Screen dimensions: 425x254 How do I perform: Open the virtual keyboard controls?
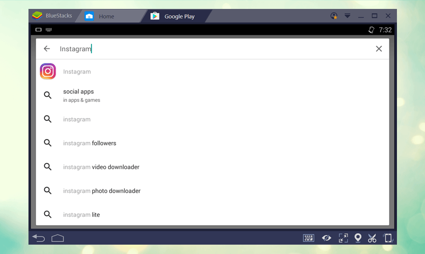[x=309, y=238]
